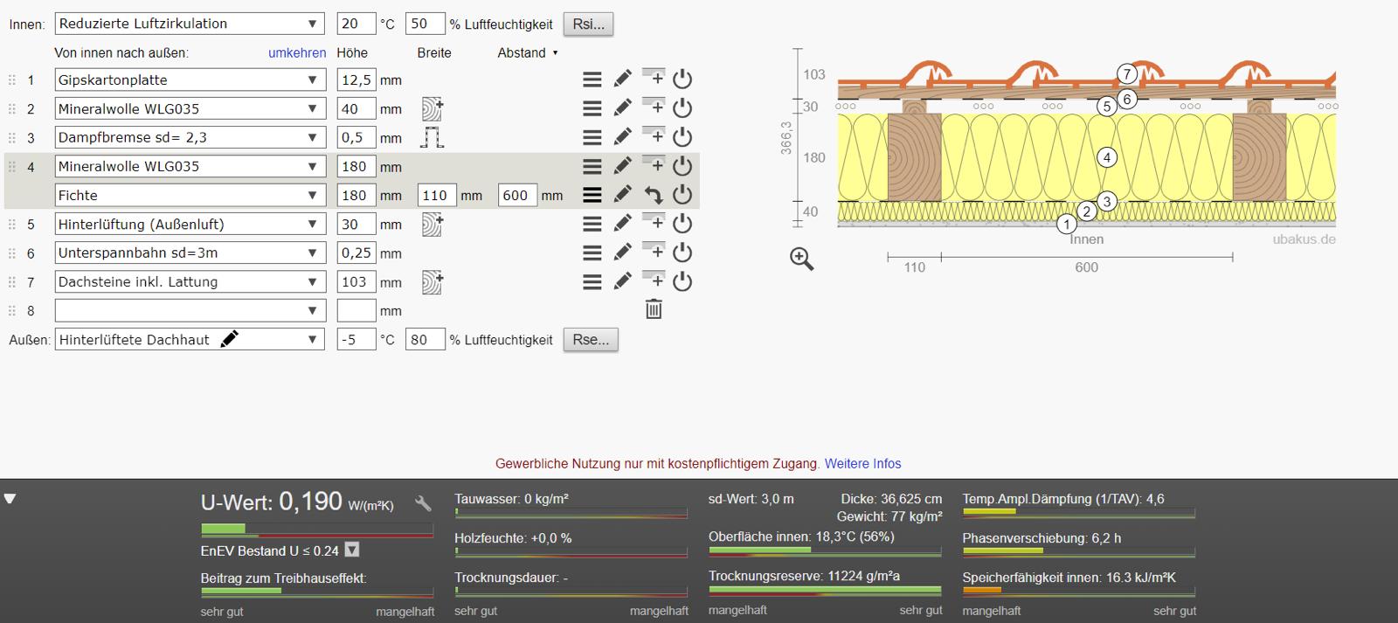This screenshot has height=623, width=1398.
Task: Delete empty layer 8 with the trash icon
Action: tap(653, 309)
